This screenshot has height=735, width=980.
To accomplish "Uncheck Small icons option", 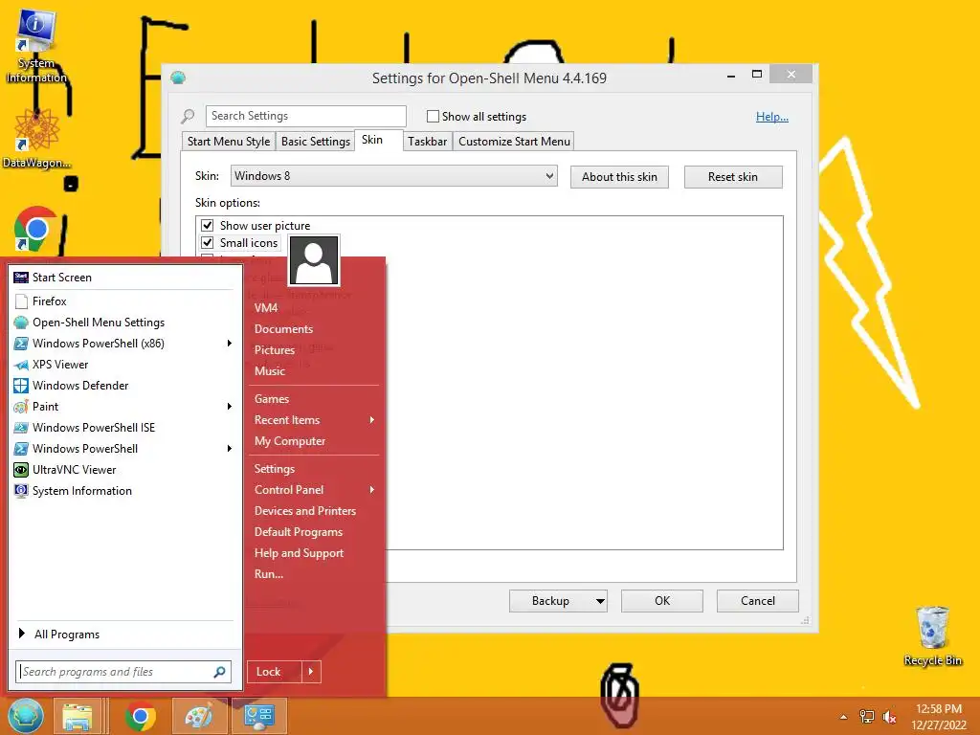I will [x=208, y=242].
